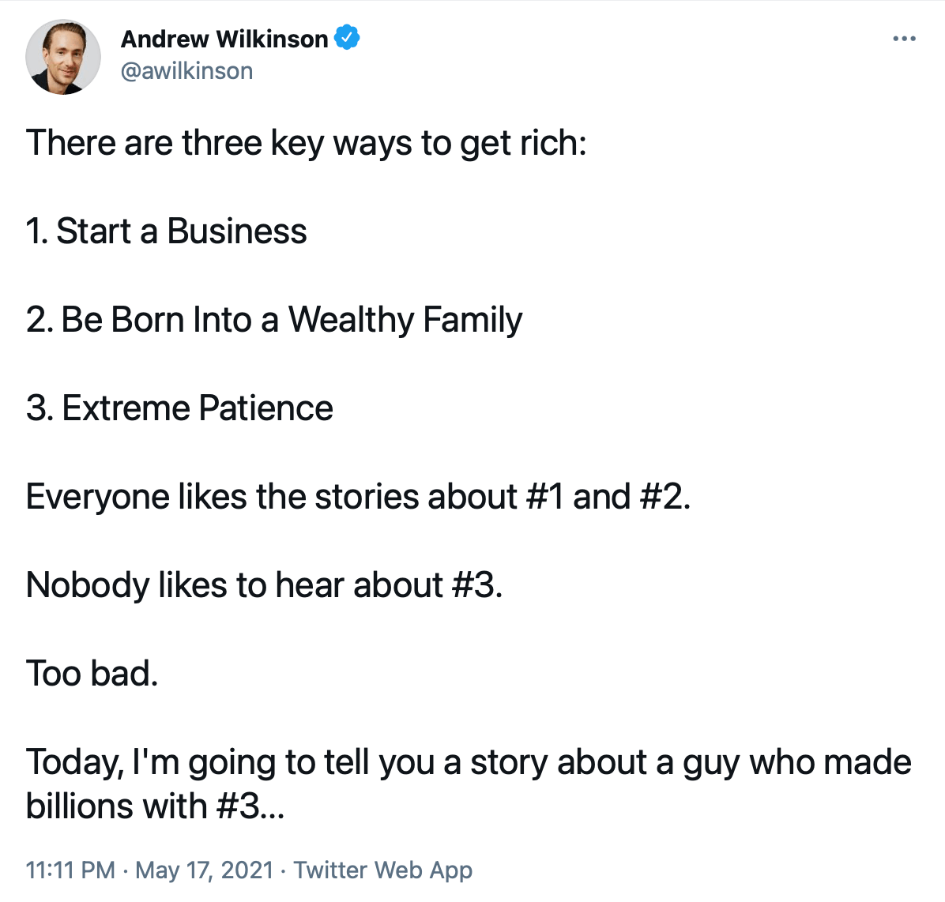Open Andrew Wilkinson's profile photo
The width and height of the screenshot is (945, 902).
(x=63, y=57)
